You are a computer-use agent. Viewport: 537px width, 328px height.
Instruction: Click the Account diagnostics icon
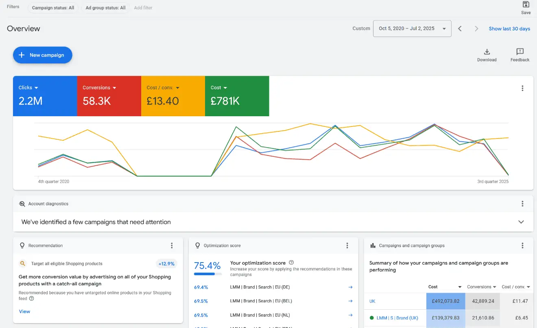(22, 204)
